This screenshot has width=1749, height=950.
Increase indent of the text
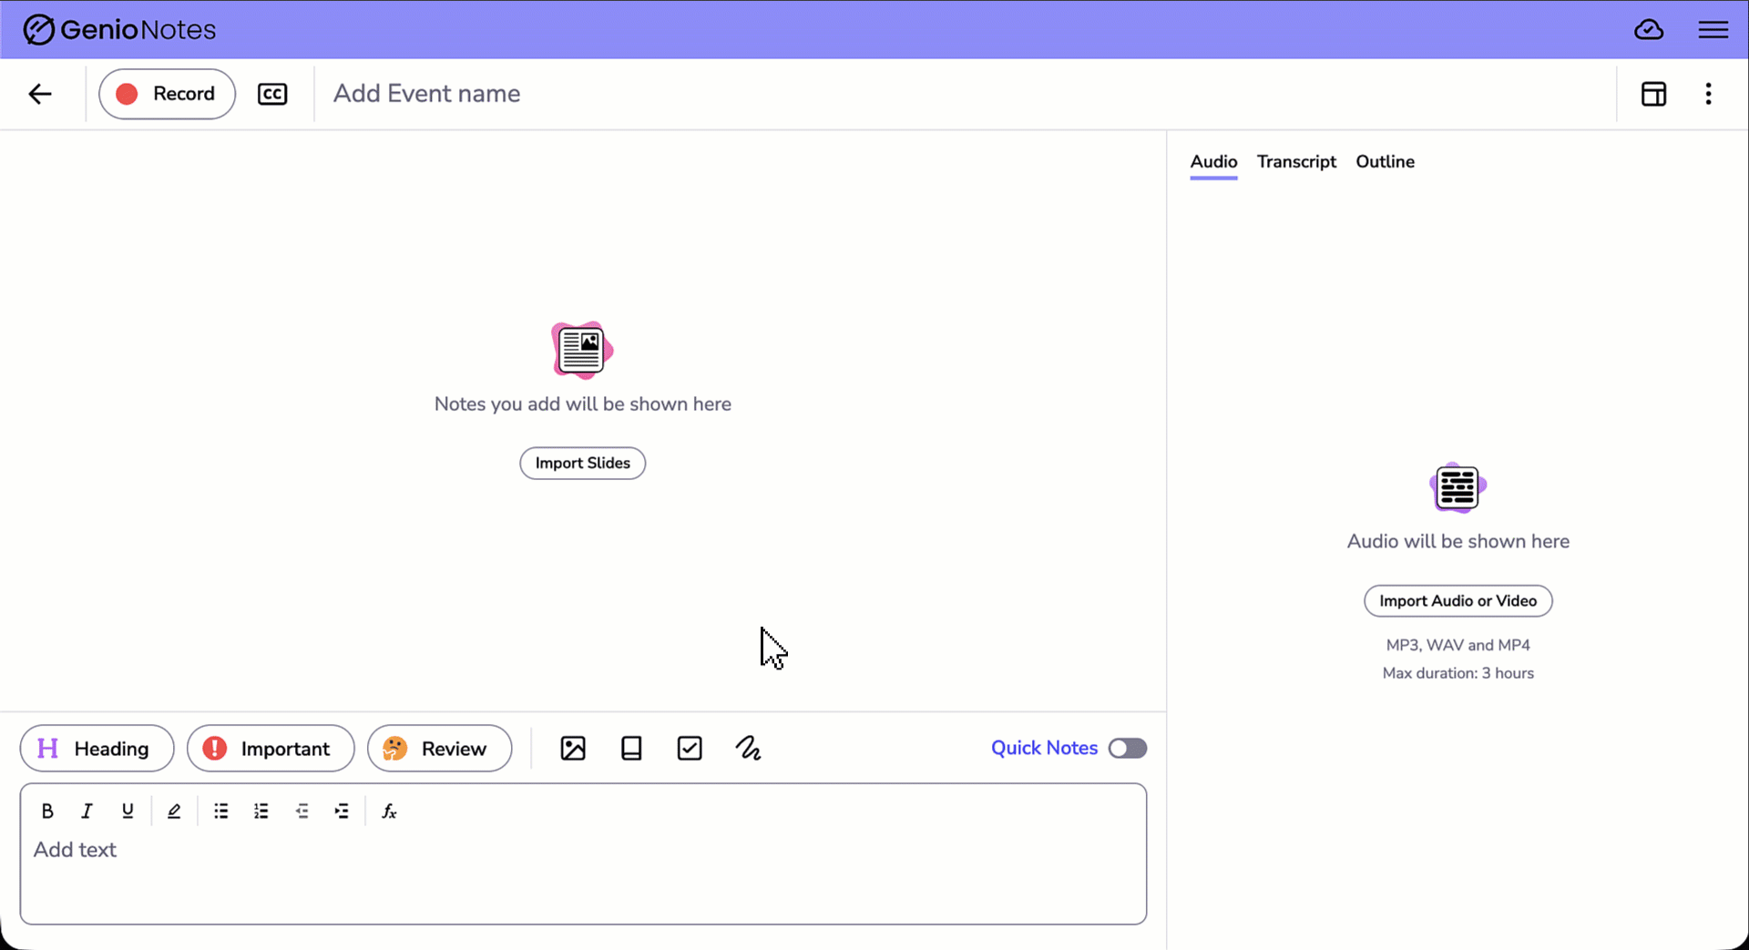click(342, 812)
